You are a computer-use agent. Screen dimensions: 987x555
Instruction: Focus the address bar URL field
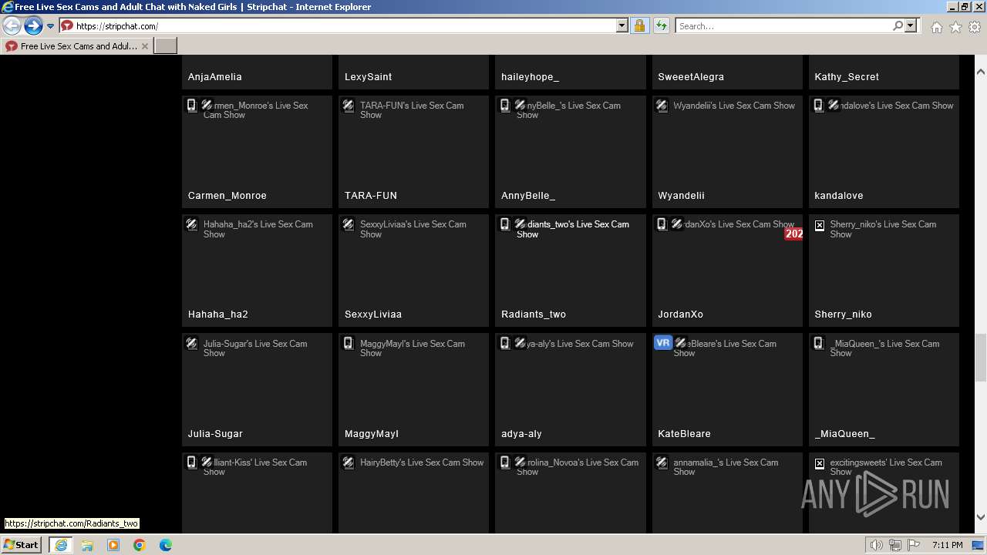point(344,26)
